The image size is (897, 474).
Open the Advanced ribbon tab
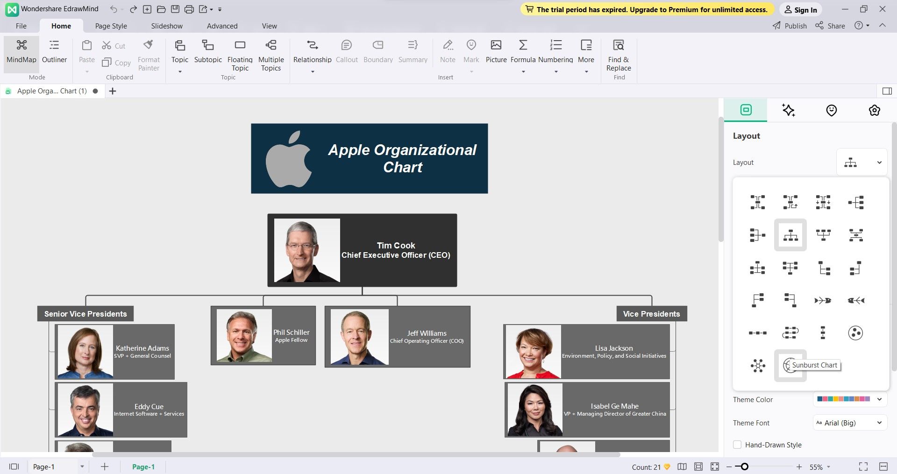pyautogui.click(x=222, y=26)
